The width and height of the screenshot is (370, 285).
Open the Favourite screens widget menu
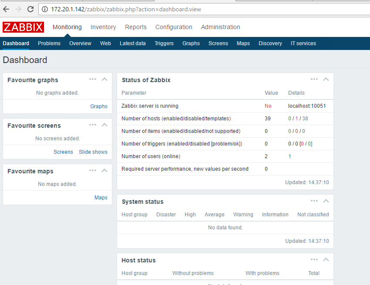pyautogui.click(x=93, y=125)
